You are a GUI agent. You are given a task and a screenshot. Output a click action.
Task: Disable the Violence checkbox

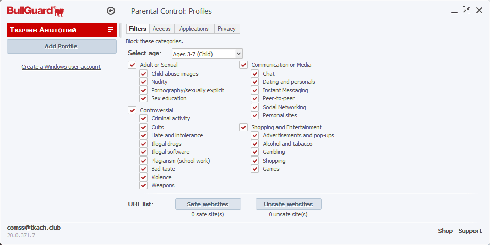pos(143,177)
